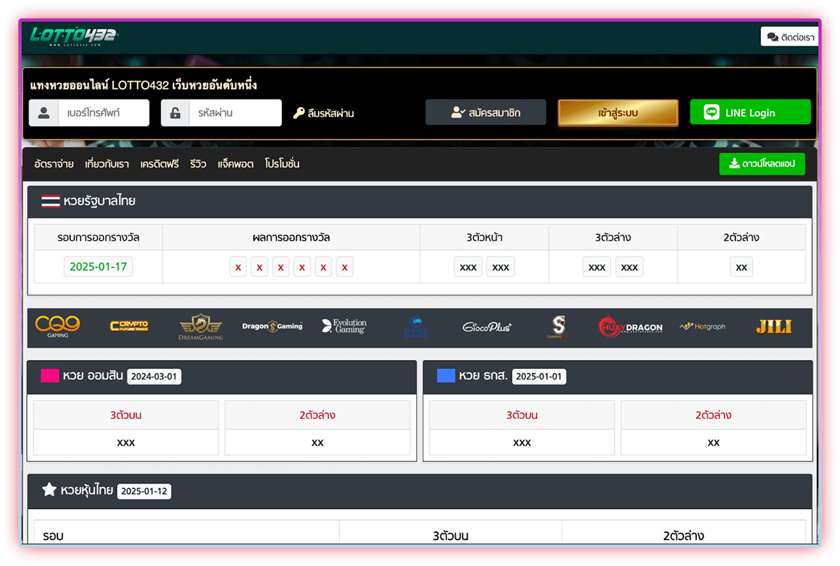
Task: Click the CQ9 Gaming provider logo
Action: click(57, 327)
